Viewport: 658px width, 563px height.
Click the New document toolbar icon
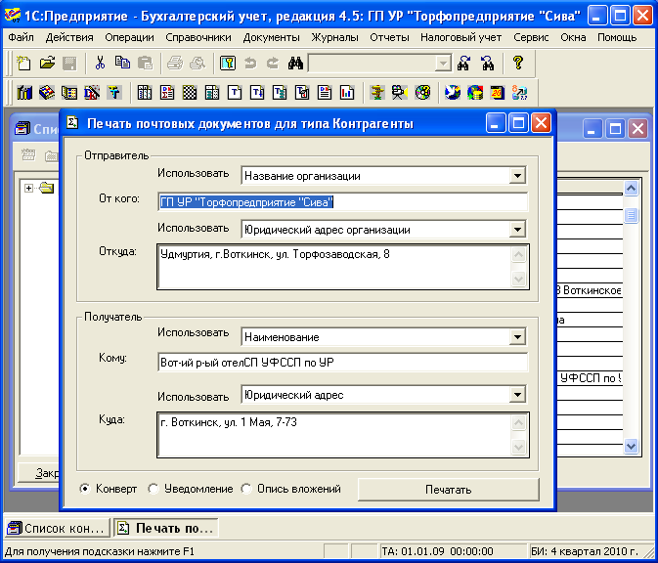23,64
